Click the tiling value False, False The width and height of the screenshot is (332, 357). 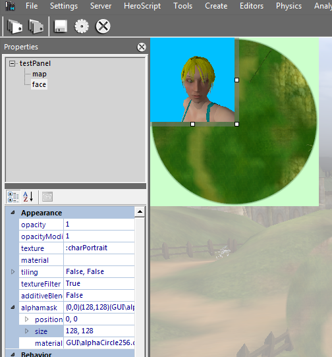pyautogui.click(x=99, y=272)
